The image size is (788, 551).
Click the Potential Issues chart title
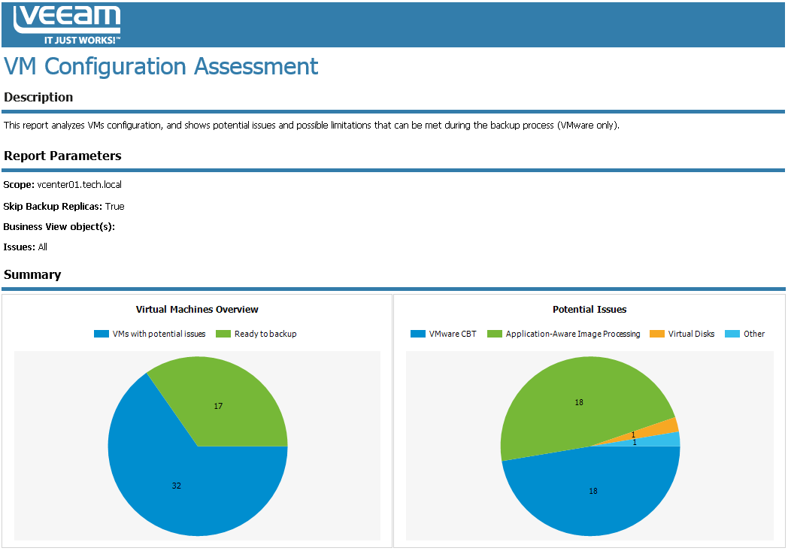click(589, 309)
